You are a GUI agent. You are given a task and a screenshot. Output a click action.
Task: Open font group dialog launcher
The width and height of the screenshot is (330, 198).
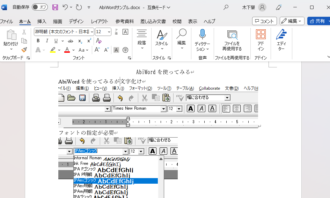130,58
